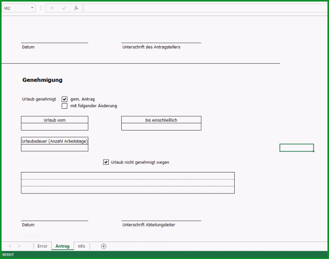Open the Insert Function fx icon
The height and width of the screenshot is (259, 329).
coord(76,8)
